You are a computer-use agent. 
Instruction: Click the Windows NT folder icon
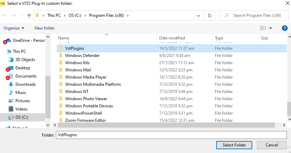(61, 92)
